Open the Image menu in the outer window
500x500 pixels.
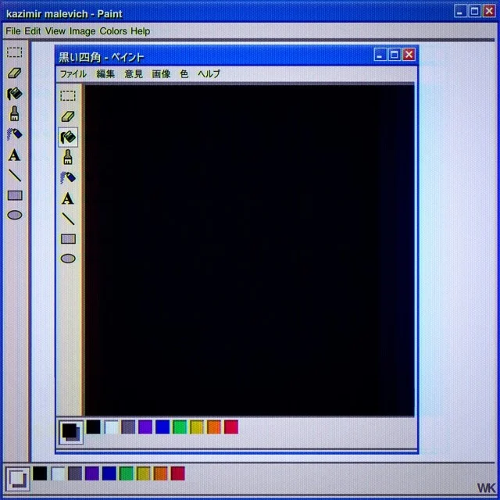(82, 31)
